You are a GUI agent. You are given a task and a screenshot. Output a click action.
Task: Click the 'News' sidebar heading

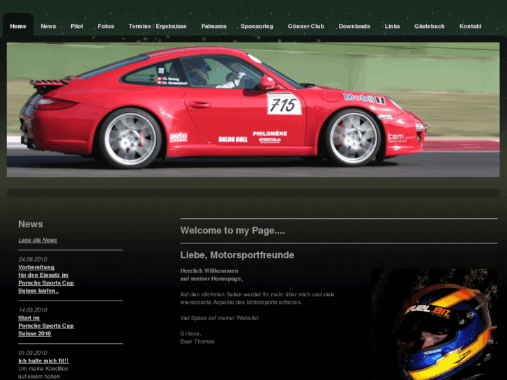pyautogui.click(x=31, y=224)
